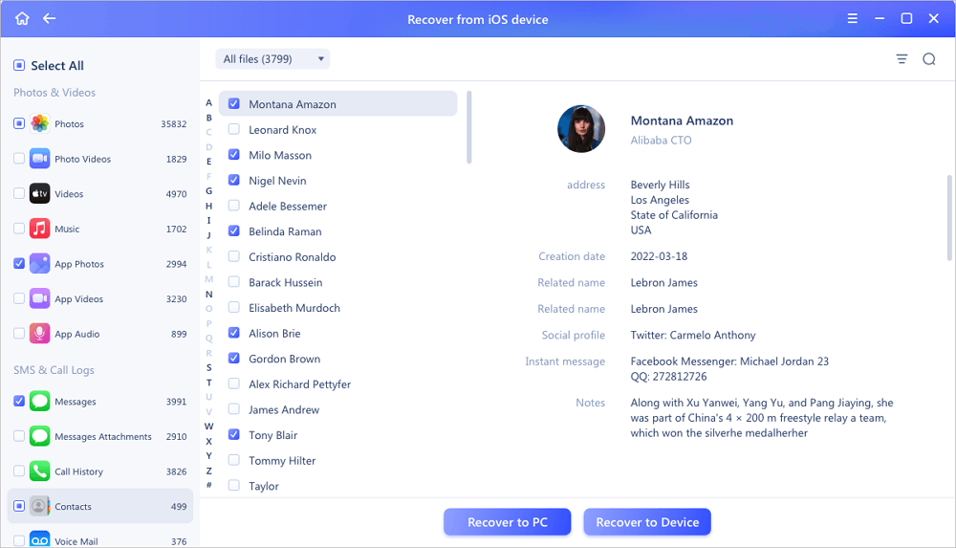Click the contact details scrollbar
The image size is (956, 548).
click(x=949, y=218)
